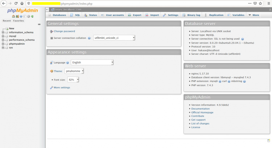The height and width of the screenshot is (148, 272).
Task: Click the Home icon under the phpMyAdmin logo
Action: tap(13, 16)
